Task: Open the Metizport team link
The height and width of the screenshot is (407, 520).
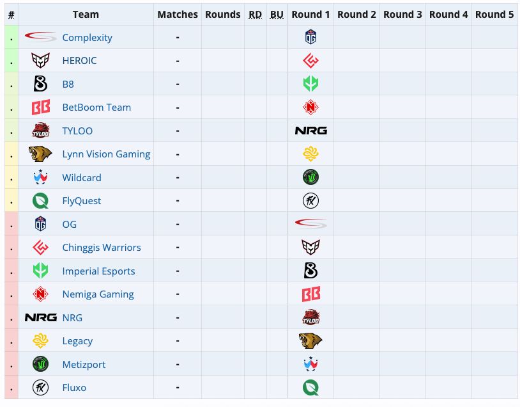Action: coord(84,365)
